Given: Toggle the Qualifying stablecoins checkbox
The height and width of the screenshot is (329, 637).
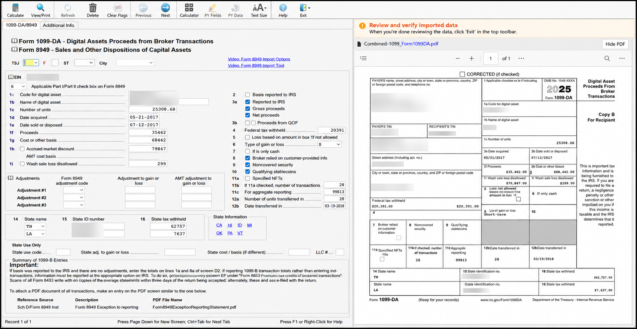Looking at the screenshot, I should [247, 172].
